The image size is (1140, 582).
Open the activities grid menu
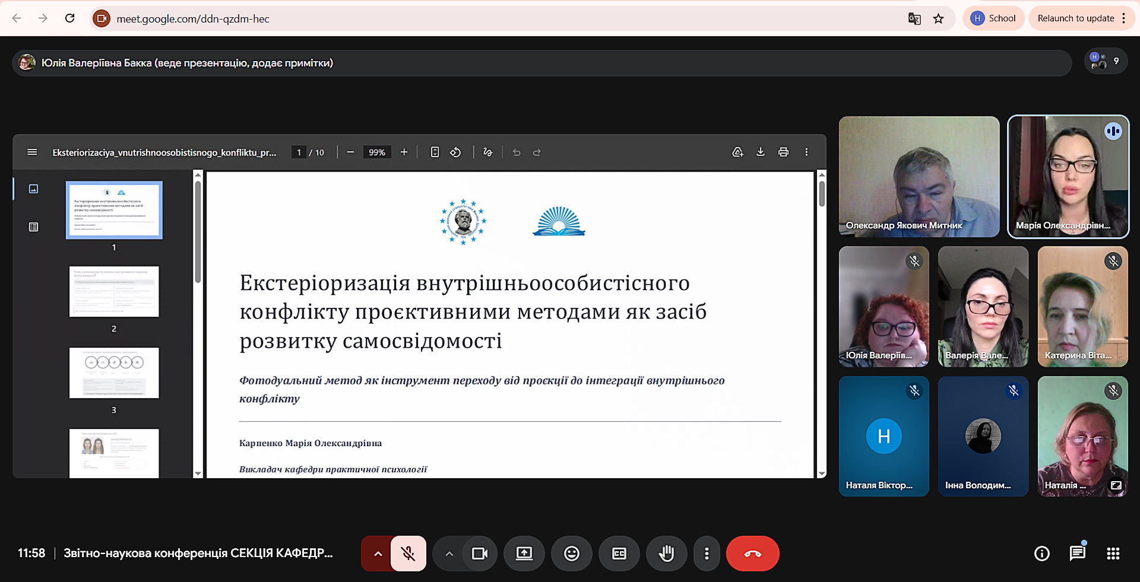[1113, 554]
